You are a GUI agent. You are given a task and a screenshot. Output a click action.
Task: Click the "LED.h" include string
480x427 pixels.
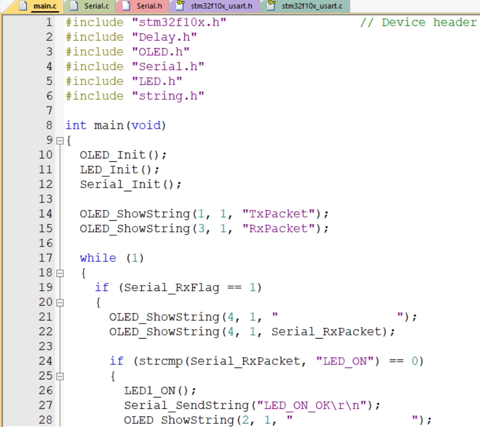pos(157,81)
